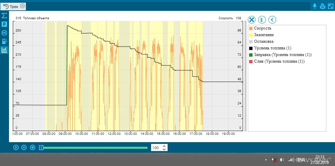Increase playback speed value with up arrow

[164, 146]
